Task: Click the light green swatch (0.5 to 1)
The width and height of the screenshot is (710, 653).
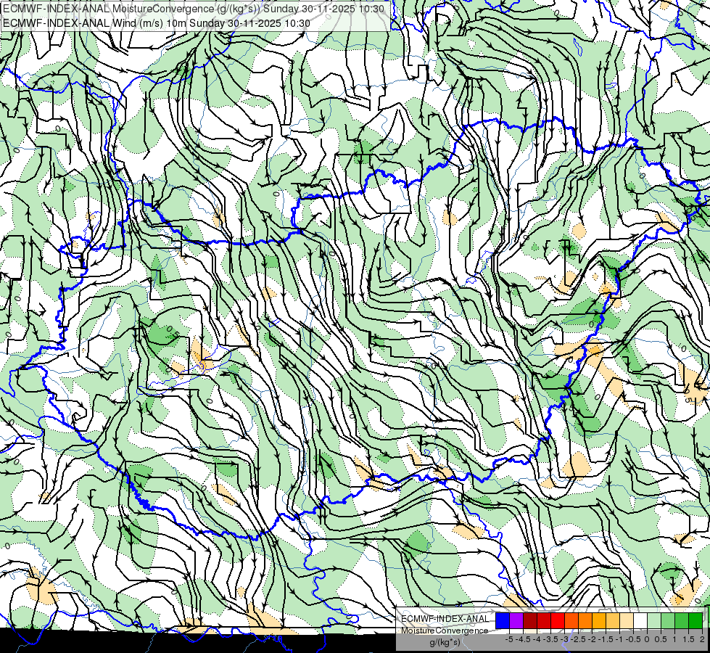Action: pos(668,620)
